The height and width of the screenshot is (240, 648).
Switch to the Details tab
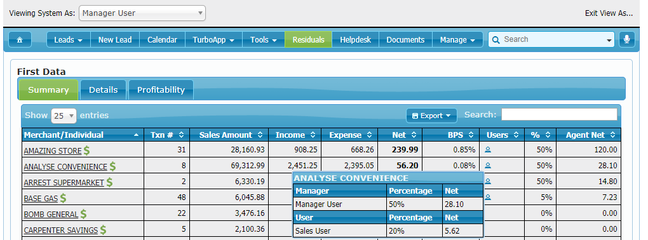(x=104, y=90)
